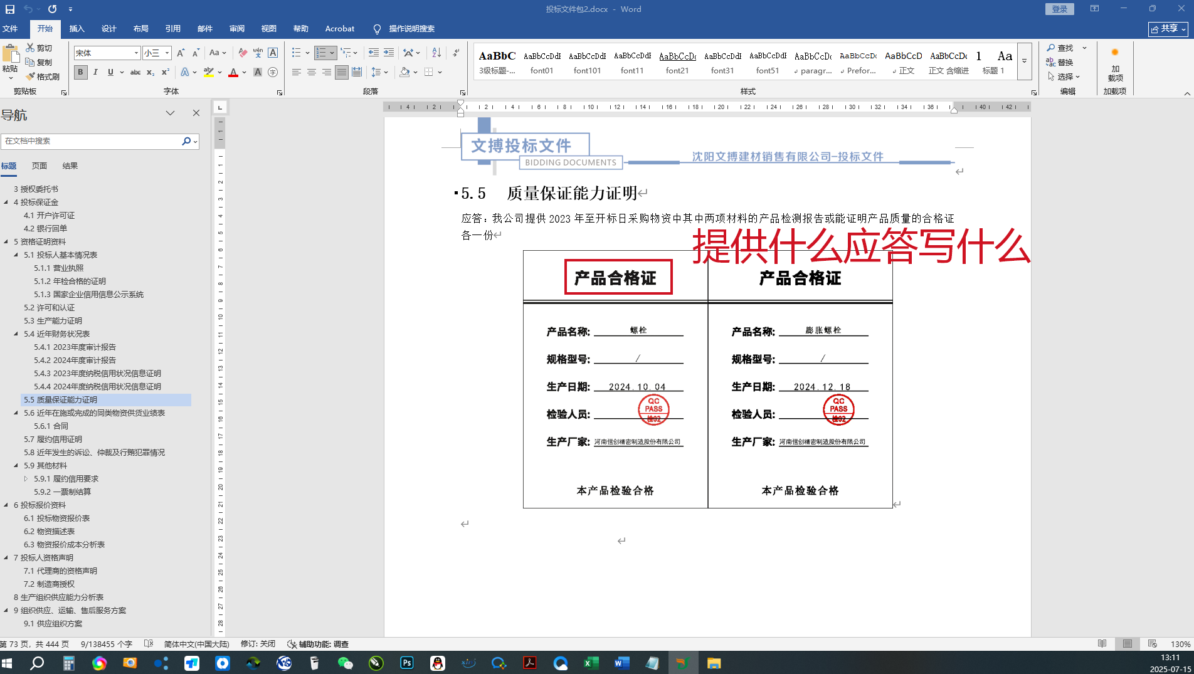
Task: Open the line spacing dropdown
Action: coord(379,73)
